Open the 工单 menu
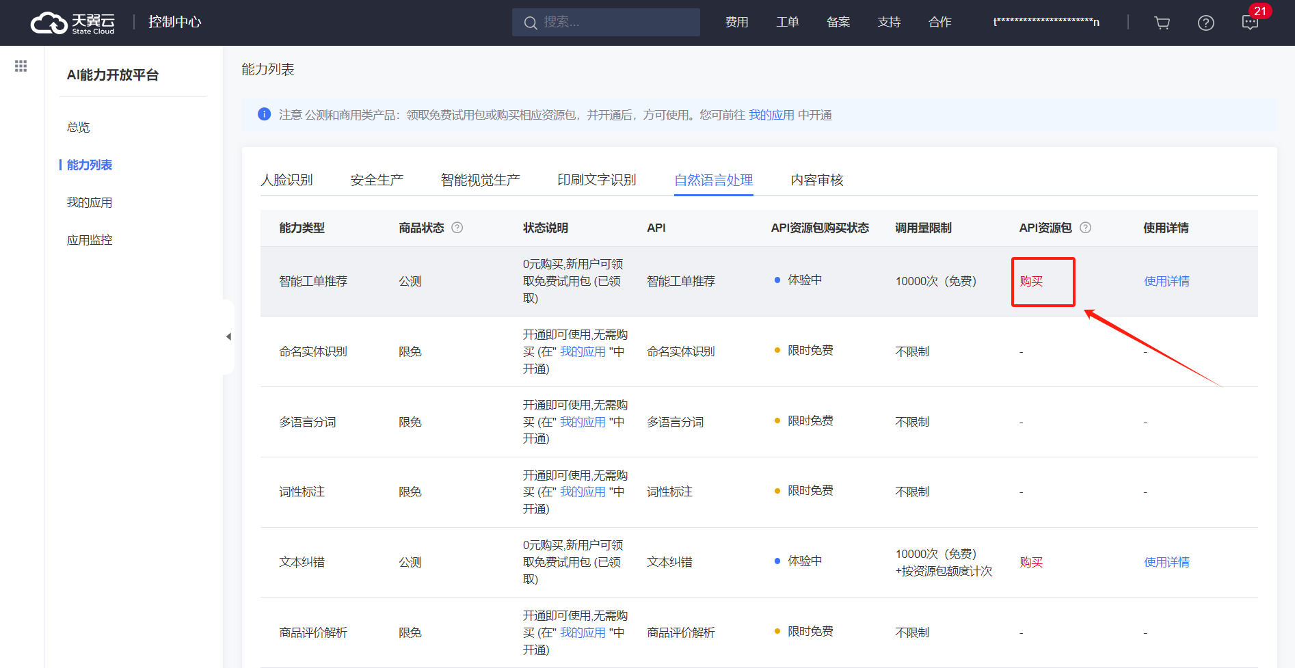The height and width of the screenshot is (668, 1295). (x=788, y=23)
